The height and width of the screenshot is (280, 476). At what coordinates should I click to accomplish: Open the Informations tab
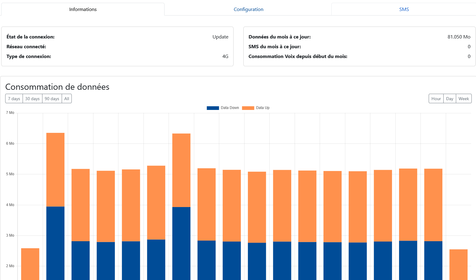click(83, 9)
